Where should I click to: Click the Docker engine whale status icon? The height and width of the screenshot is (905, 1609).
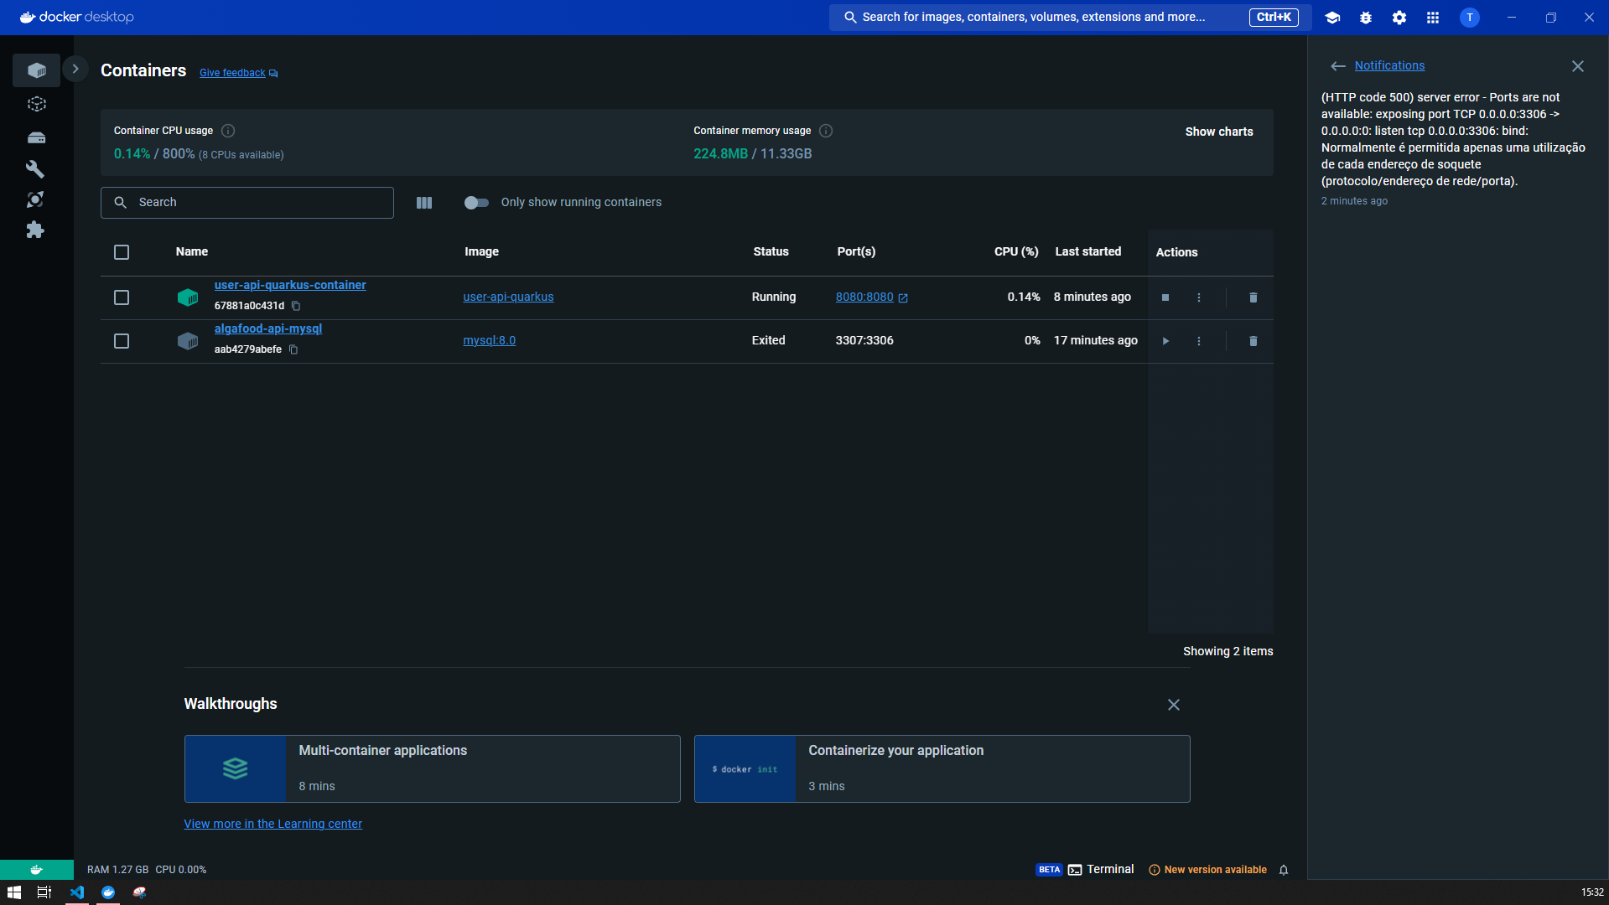[36, 870]
